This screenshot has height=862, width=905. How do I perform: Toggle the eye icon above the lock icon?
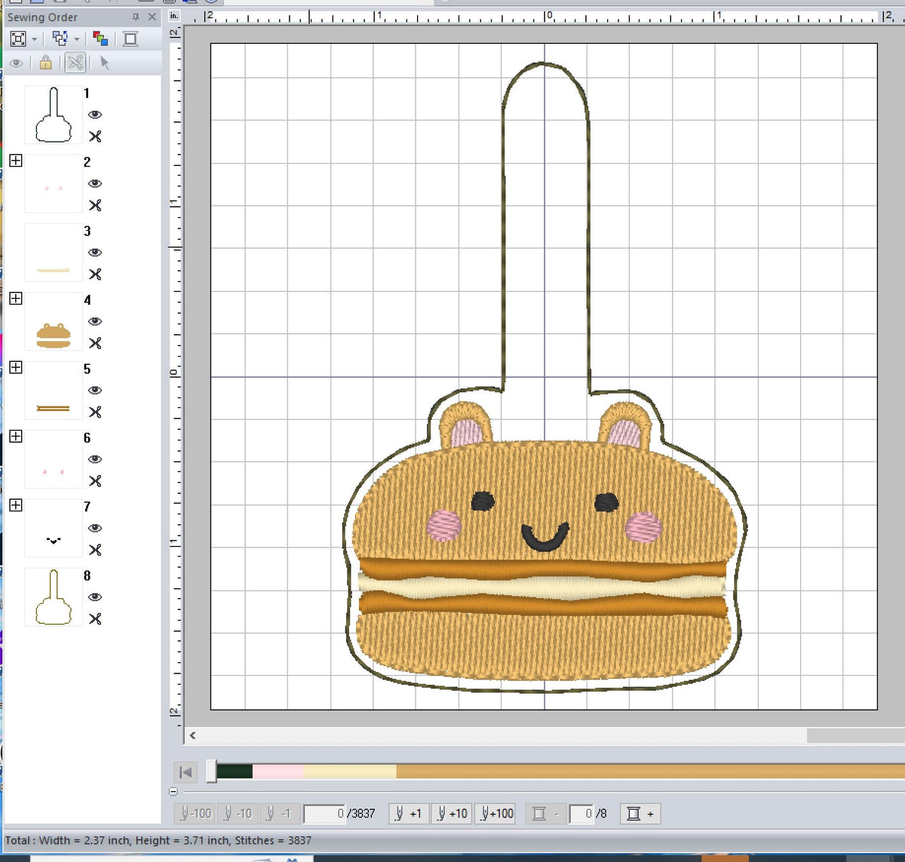pyautogui.click(x=17, y=63)
